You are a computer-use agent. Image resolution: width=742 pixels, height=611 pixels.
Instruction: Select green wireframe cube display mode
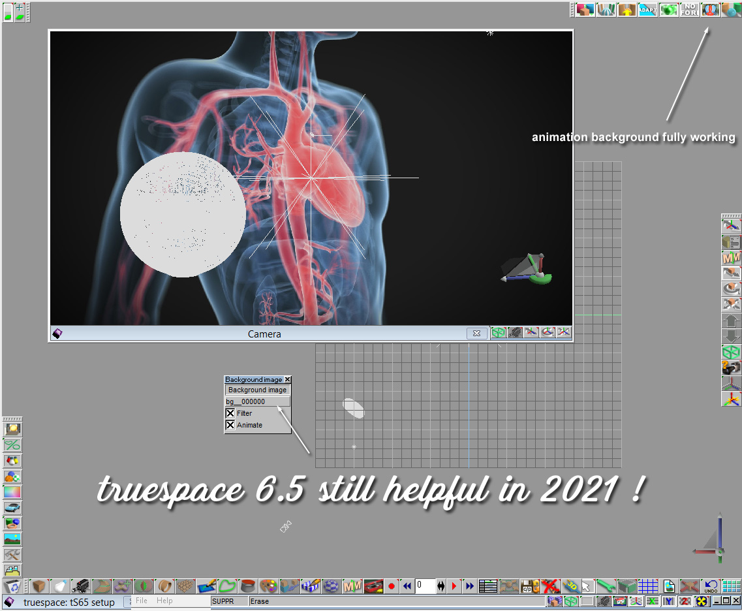[571, 601]
